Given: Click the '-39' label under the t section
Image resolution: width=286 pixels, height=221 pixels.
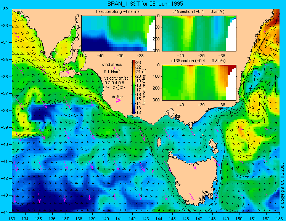Looking at the screenshot, I should 120,55.
